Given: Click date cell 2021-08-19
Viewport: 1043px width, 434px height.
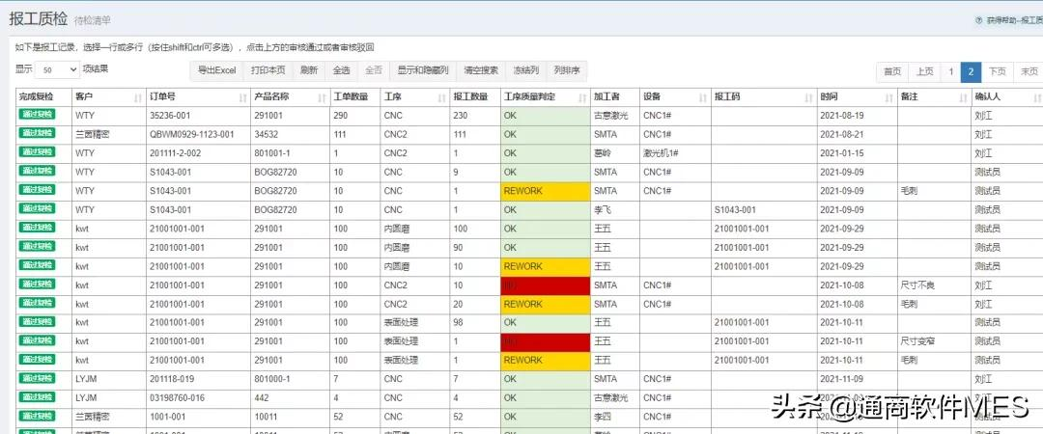Looking at the screenshot, I should coord(842,116).
